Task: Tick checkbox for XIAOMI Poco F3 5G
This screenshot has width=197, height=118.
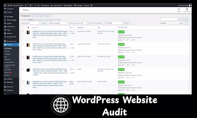Action: point(23,44)
